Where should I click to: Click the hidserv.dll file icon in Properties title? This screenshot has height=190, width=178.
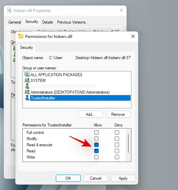pos(9,10)
